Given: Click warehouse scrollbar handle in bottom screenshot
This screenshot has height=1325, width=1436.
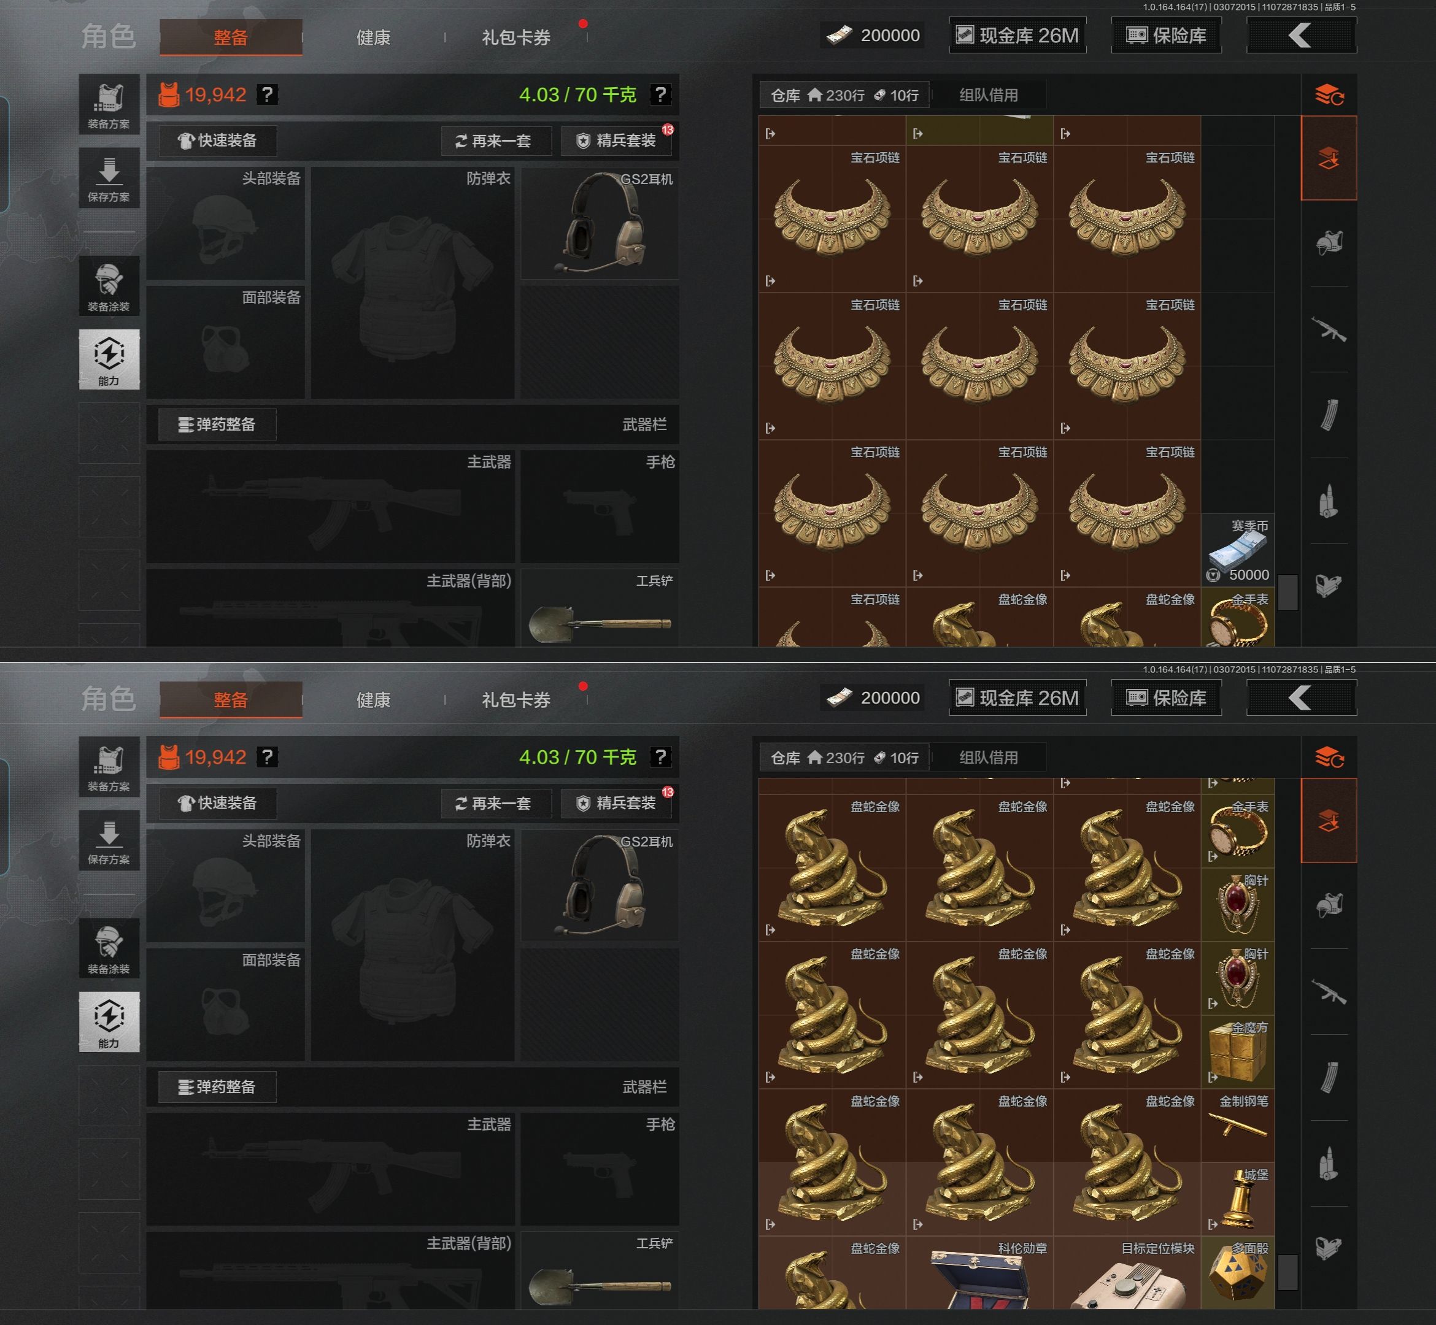Looking at the screenshot, I should point(1288,1272).
